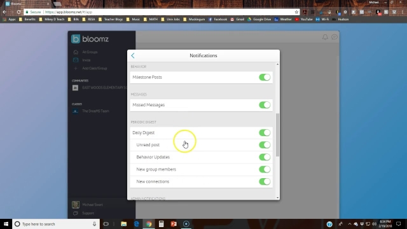This screenshot has width=407, height=229.
Task: Open the Benefits bookmark folder
Action: [x=27, y=19]
